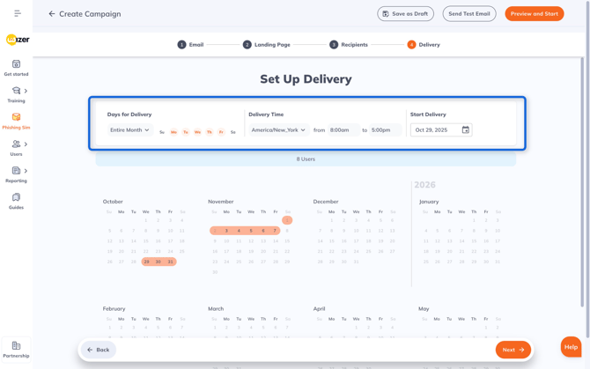Open Partnership in sidebar
590x369 pixels.
click(16, 350)
